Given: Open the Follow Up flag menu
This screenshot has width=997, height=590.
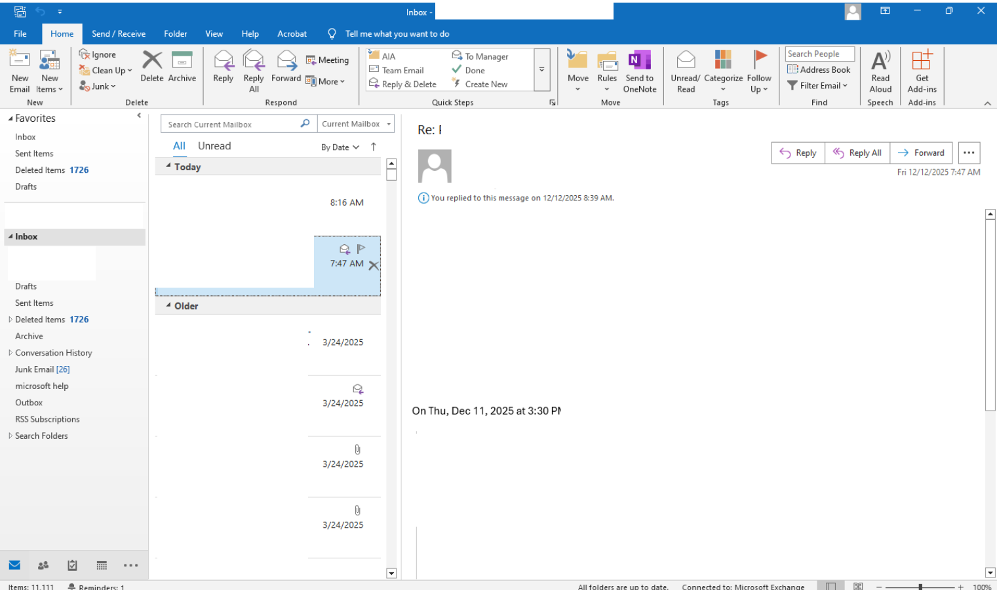Looking at the screenshot, I should tap(759, 71).
